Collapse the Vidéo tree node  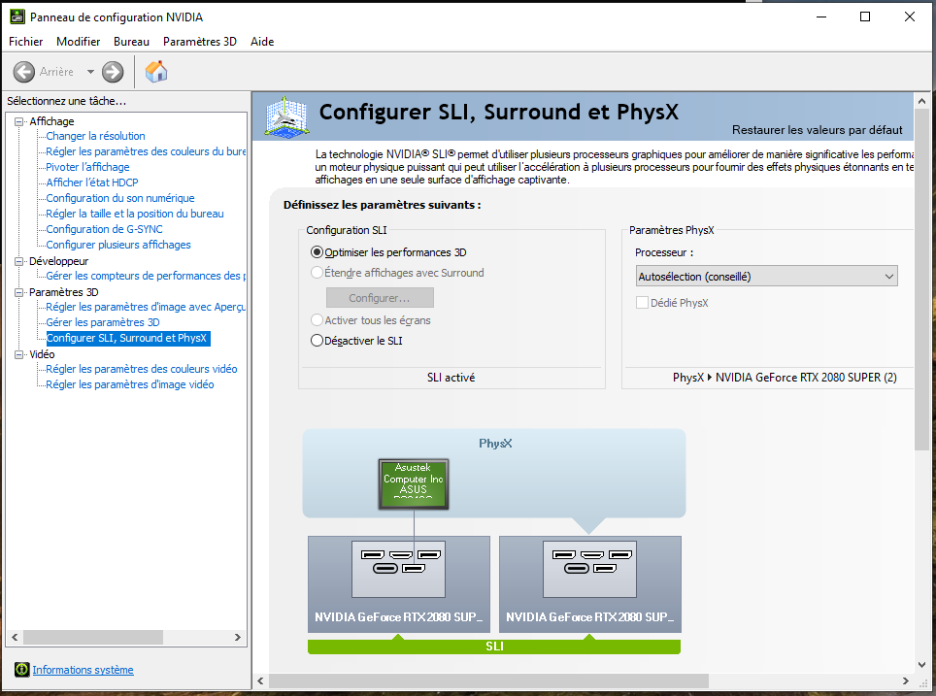19,354
